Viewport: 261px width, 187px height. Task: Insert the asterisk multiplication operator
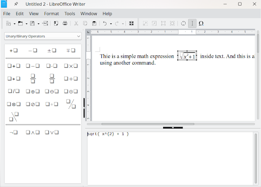(14, 79)
